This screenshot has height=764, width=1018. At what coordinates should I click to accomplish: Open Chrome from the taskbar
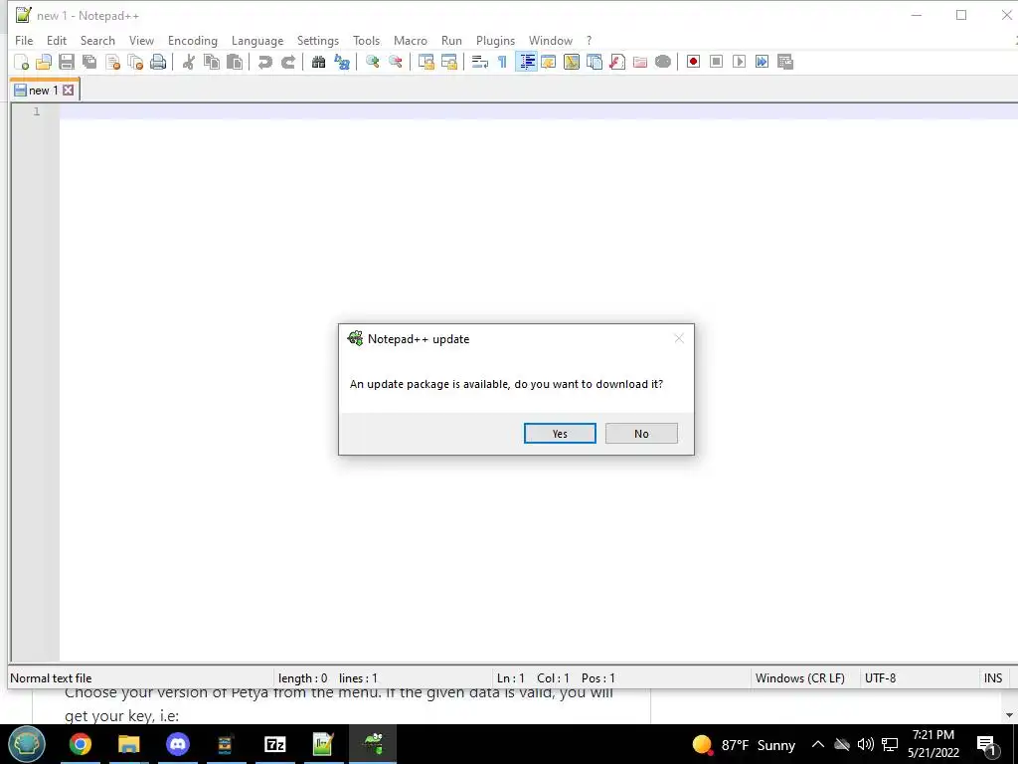click(81, 744)
